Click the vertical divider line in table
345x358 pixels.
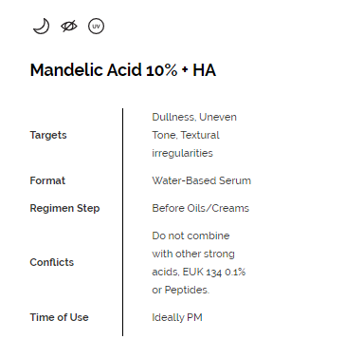[122, 222]
